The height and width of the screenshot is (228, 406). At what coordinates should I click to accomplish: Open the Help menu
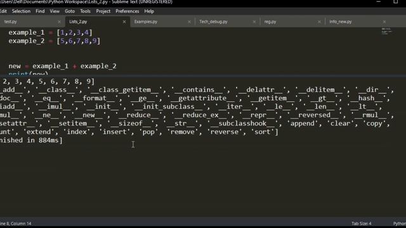tap(149, 11)
